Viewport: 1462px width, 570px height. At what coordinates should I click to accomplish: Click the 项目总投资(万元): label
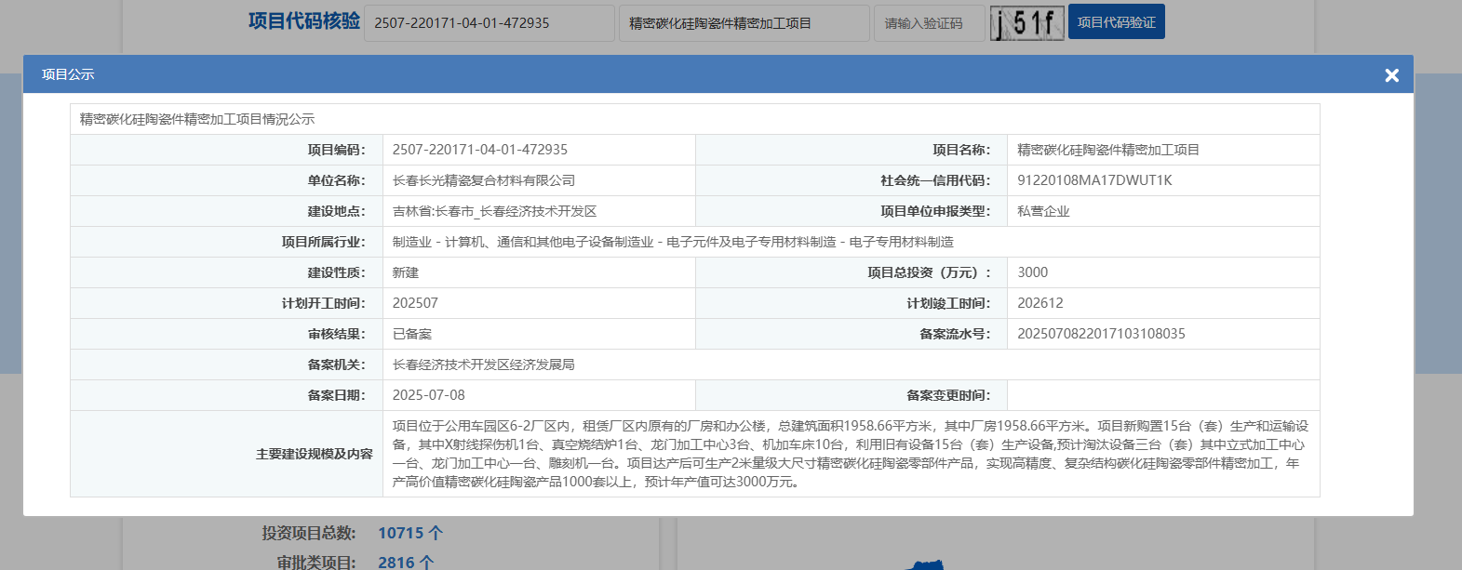[930, 272]
